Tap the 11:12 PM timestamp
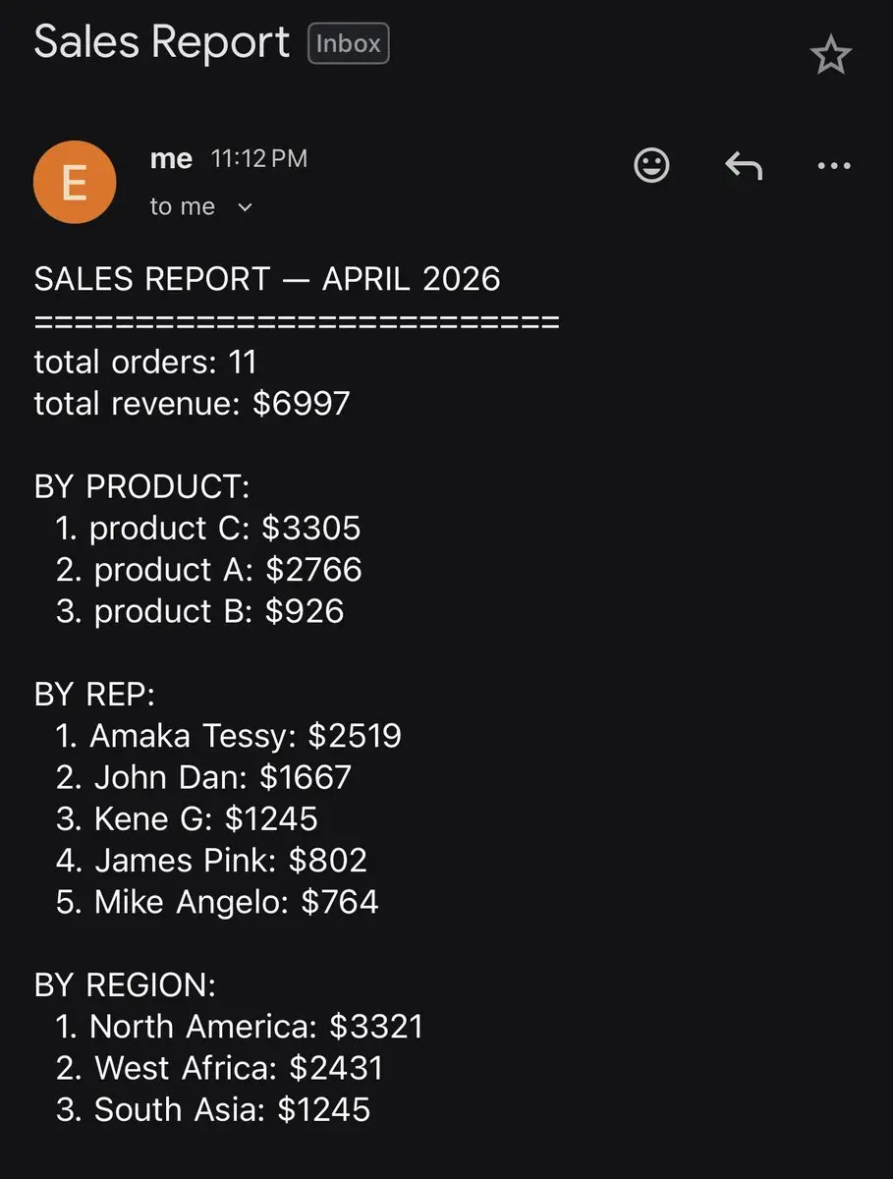The height and width of the screenshot is (1179, 893). coord(259,159)
